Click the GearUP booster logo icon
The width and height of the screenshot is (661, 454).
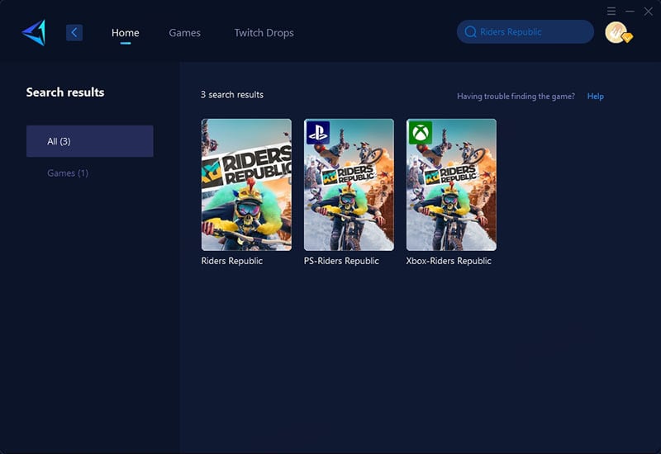tap(34, 32)
